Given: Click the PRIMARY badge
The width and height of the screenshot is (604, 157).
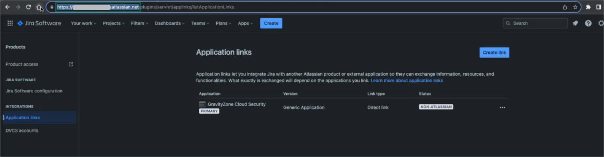Looking at the screenshot, I should 209,111.
